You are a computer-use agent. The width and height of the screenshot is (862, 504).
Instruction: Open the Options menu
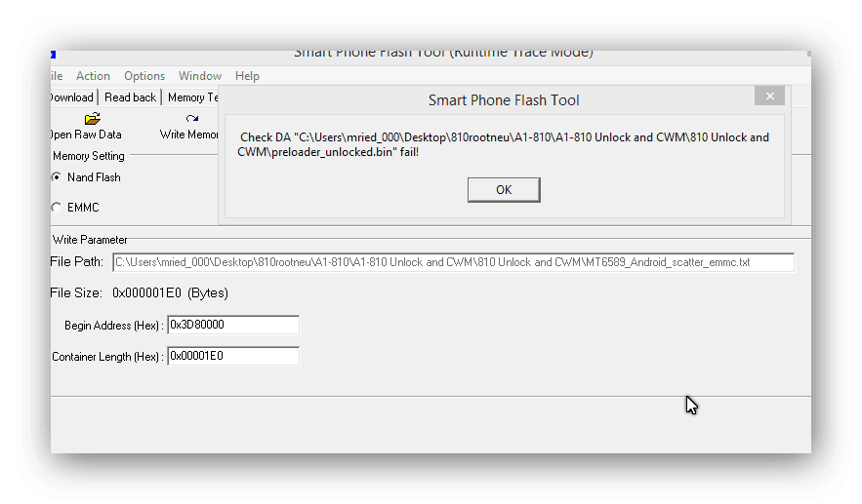click(144, 76)
